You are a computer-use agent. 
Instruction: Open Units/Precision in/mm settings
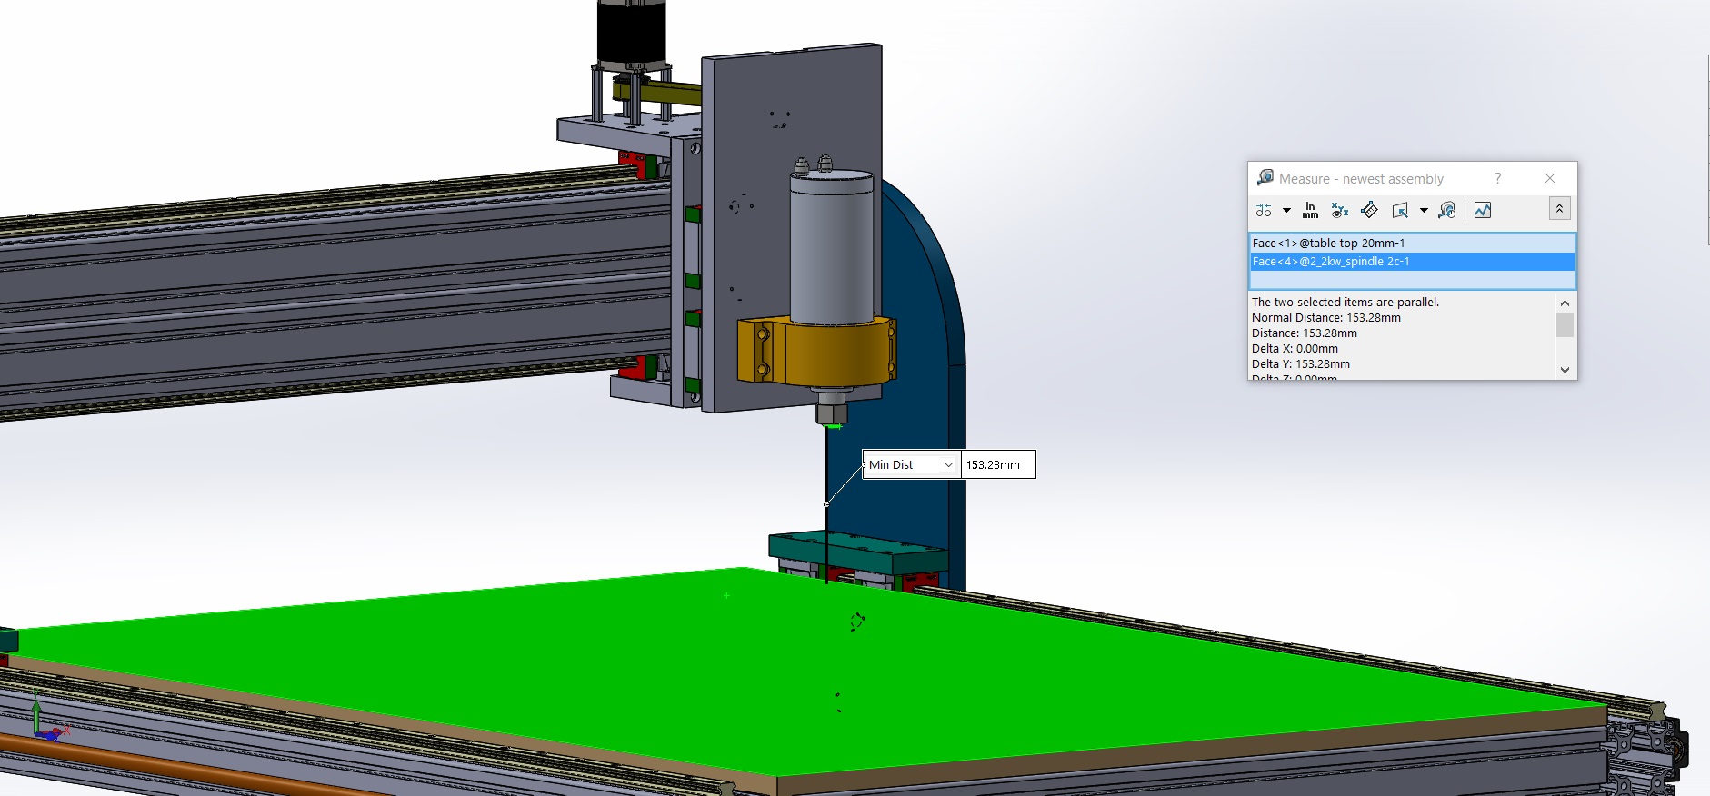coord(1310,210)
